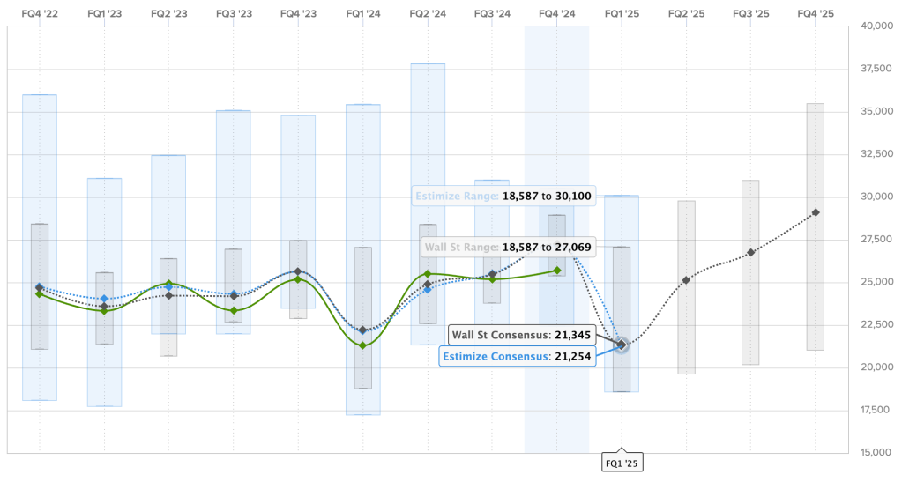The image size is (902, 482).
Task: Click the FQ1 '25 marker label below chart
Action: [x=622, y=463]
